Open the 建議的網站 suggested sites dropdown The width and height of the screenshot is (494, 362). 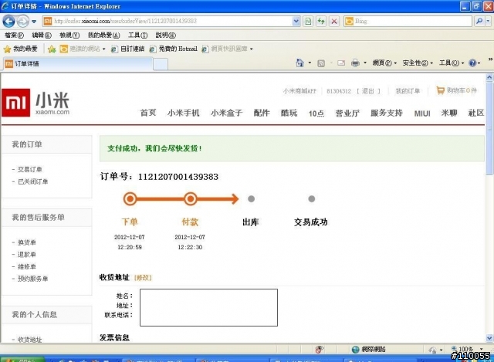[x=83, y=49]
